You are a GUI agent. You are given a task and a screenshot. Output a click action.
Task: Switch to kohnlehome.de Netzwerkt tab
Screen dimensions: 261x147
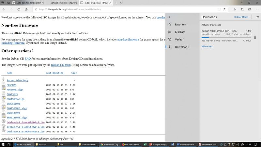tap(62, 3)
